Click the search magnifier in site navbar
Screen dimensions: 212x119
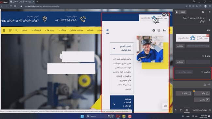[16, 30]
